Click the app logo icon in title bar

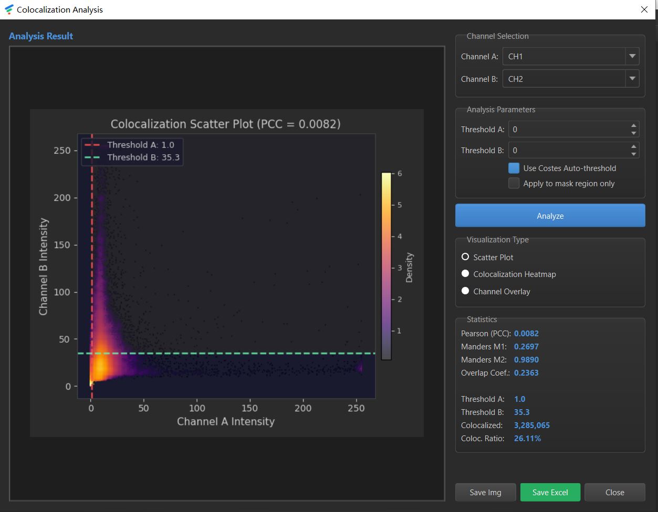(8, 9)
